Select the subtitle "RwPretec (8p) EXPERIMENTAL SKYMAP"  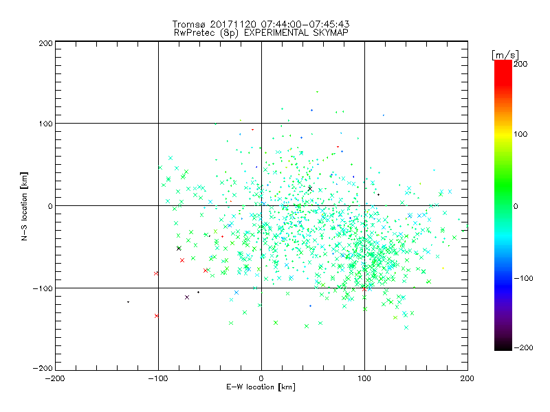(x=261, y=32)
